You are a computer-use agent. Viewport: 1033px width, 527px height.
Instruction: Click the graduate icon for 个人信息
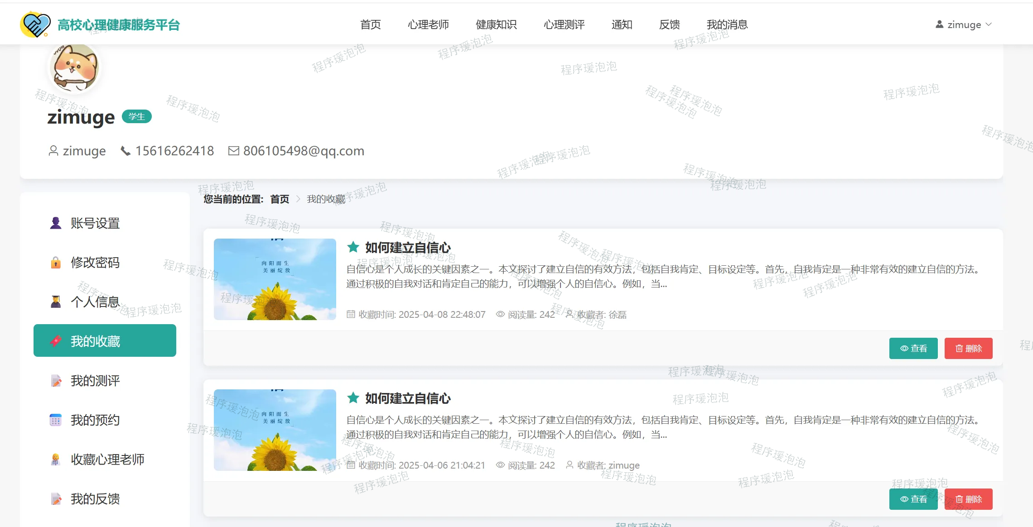point(56,302)
